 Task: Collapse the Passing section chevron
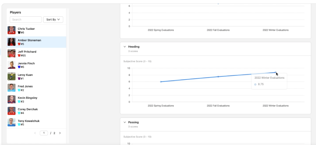pyautogui.click(x=125, y=122)
